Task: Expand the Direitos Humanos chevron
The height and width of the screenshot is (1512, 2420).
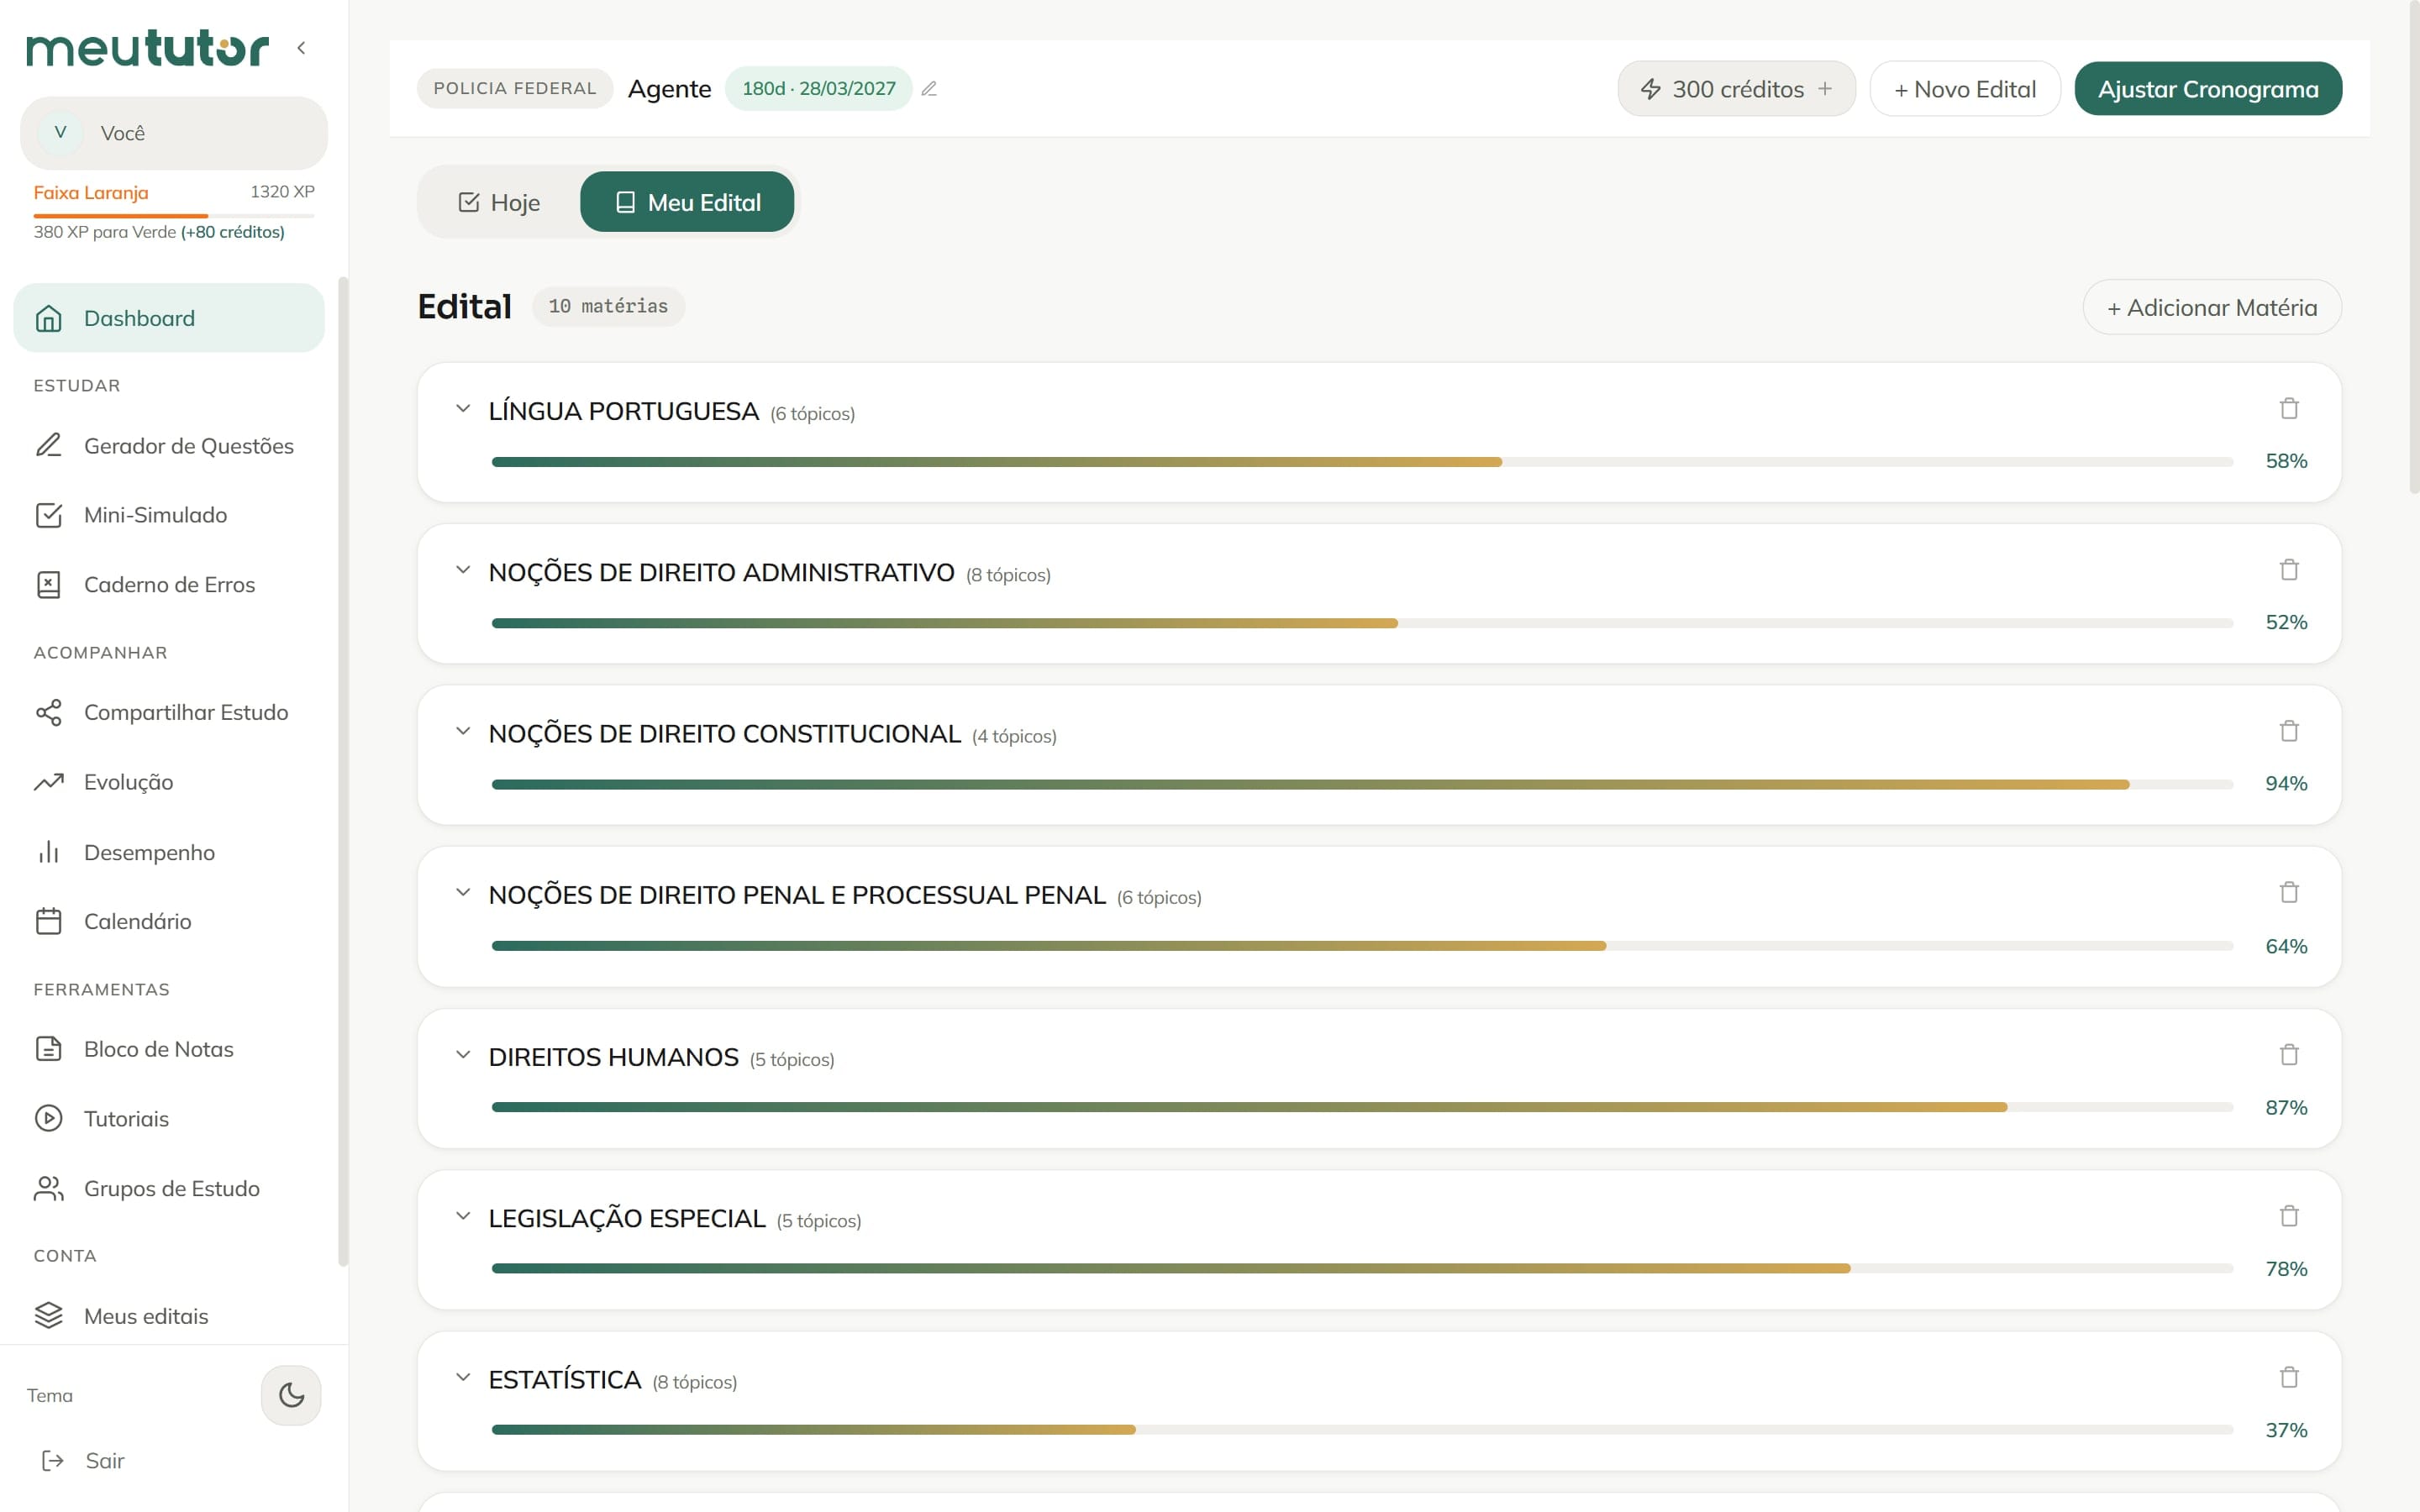Action: 463,1054
